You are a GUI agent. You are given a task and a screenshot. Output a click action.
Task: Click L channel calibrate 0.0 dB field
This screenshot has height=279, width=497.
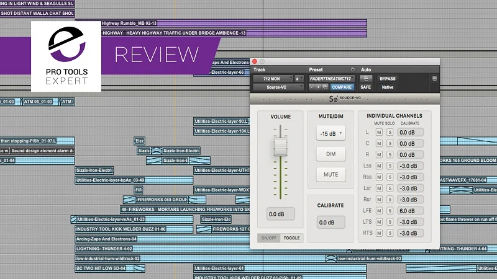click(x=410, y=132)
